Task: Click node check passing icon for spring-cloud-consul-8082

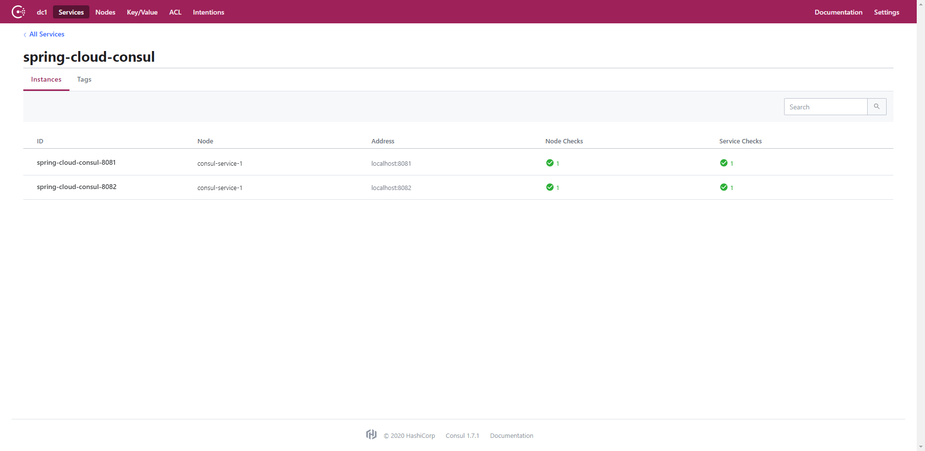Action: click(550, 187)
